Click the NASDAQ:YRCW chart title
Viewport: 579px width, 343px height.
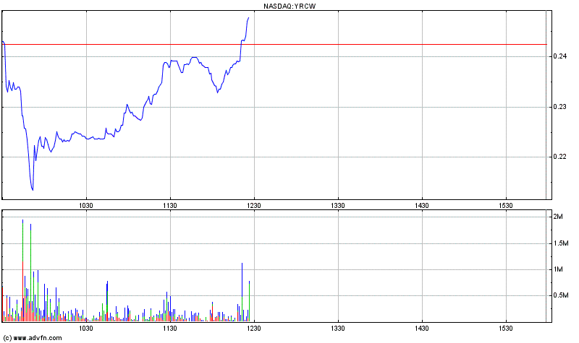click(x=289, y=6)
